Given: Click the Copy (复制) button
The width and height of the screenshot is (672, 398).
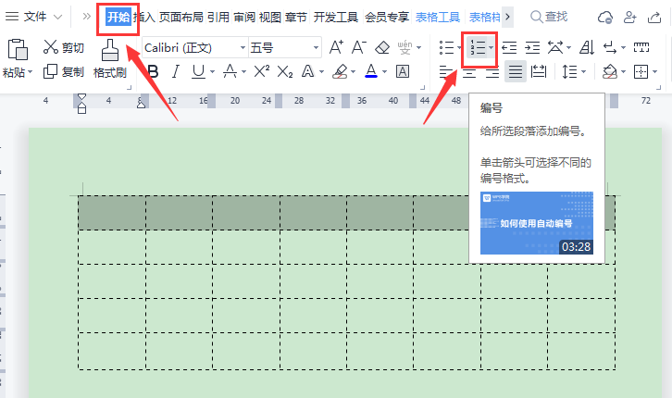Looking at the screenshot, I should coord(64,71).
